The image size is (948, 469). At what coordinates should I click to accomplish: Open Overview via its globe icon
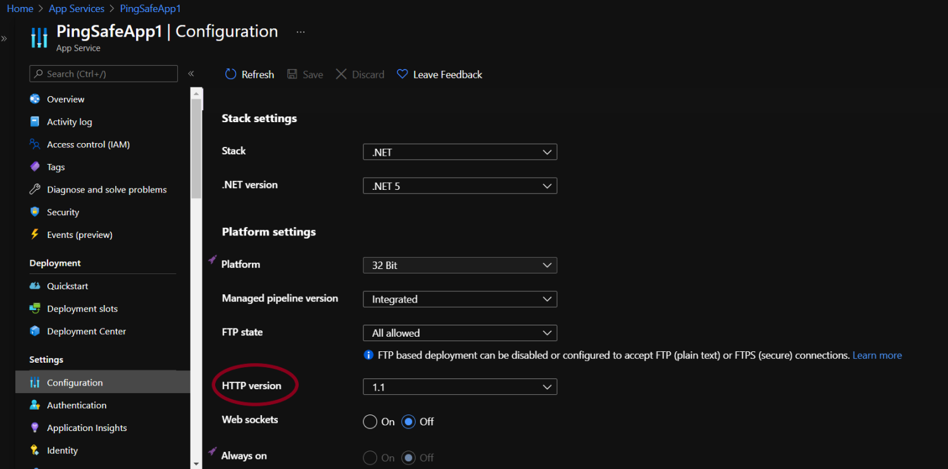point(35,99)
